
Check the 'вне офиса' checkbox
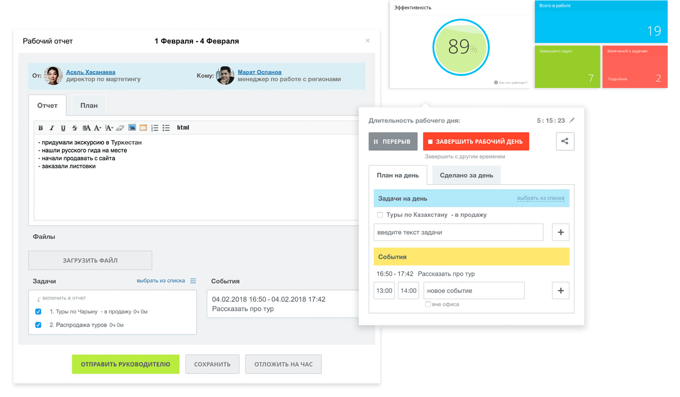(x=428, y=304)
